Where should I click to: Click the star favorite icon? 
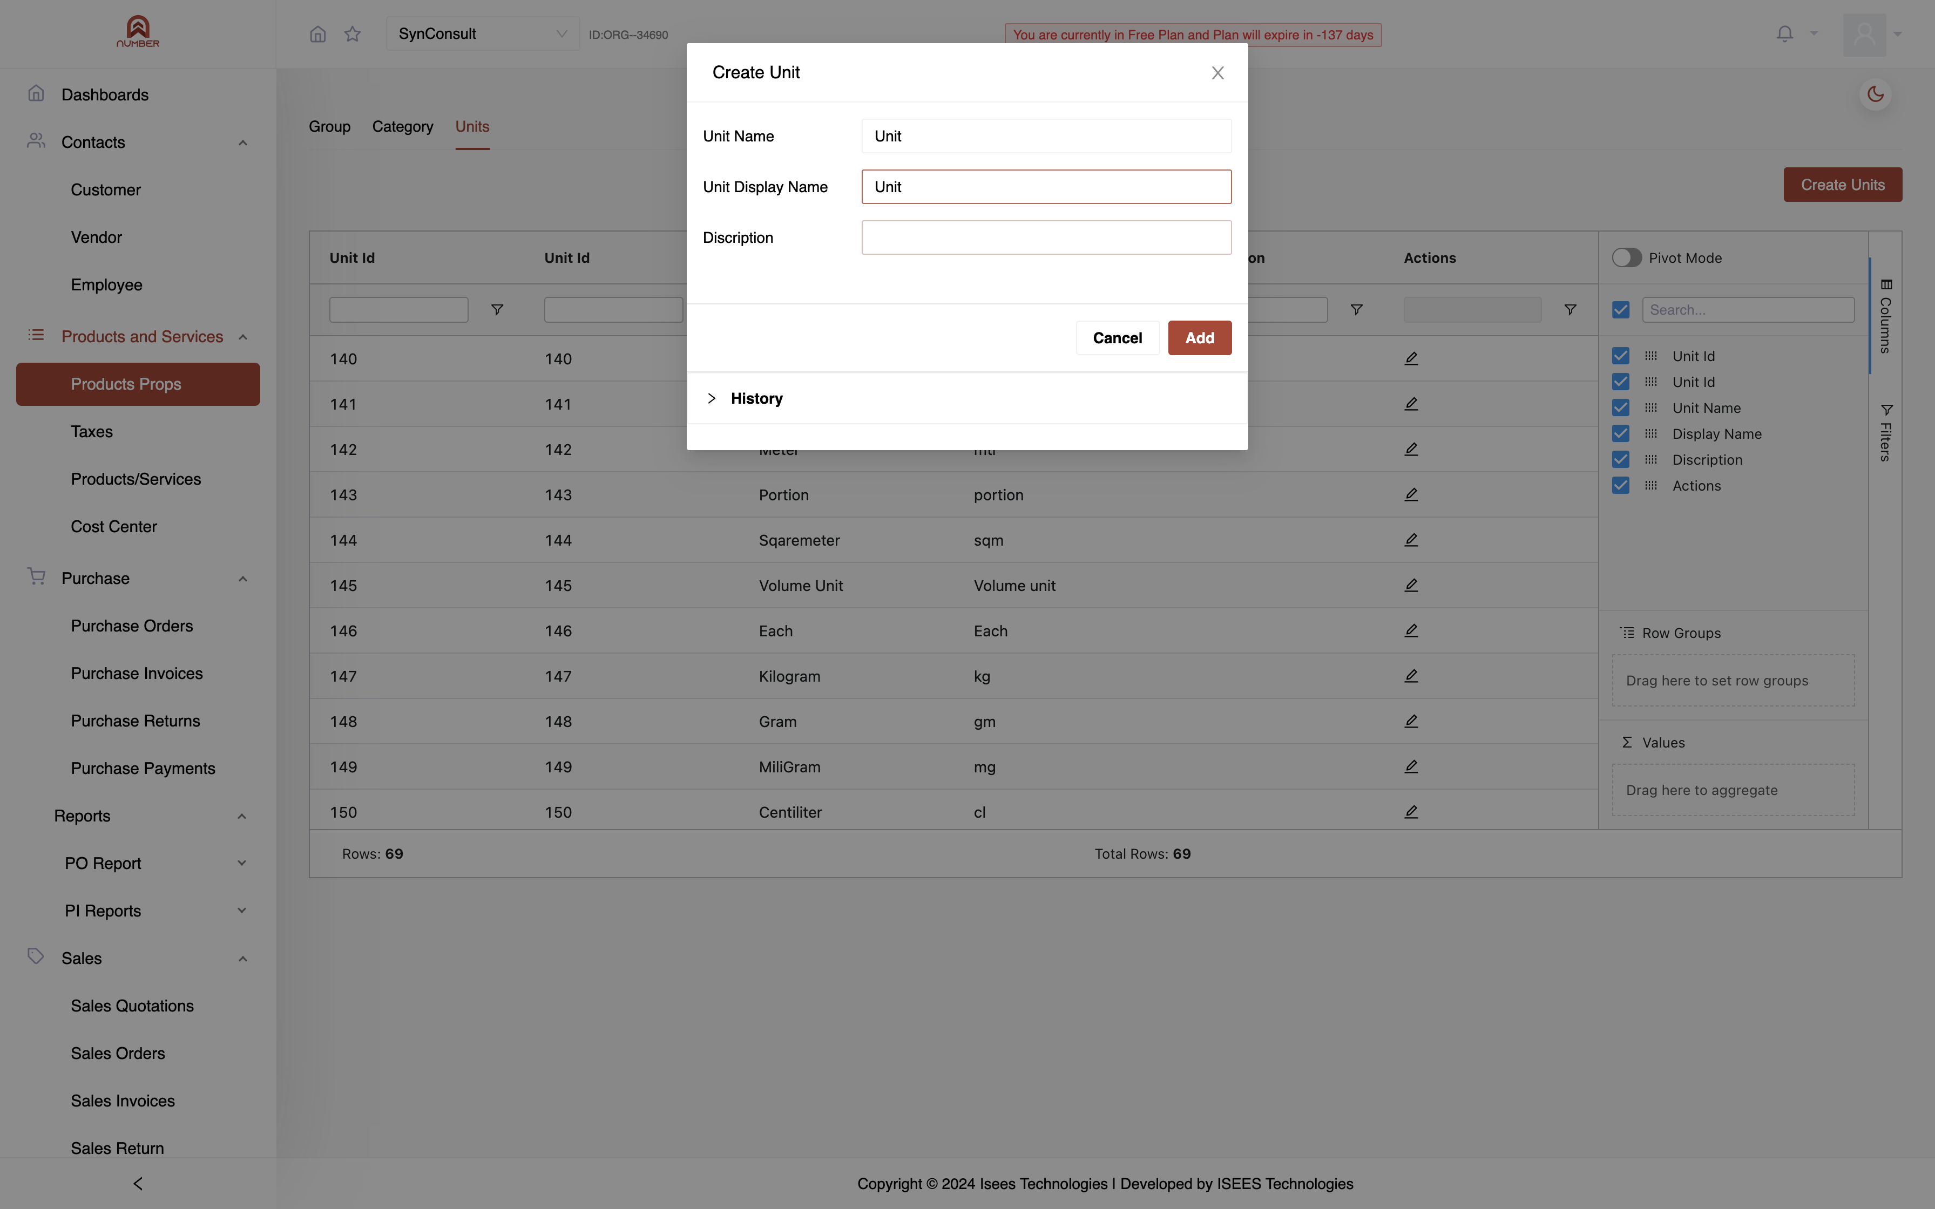click(x=353, y=33)
